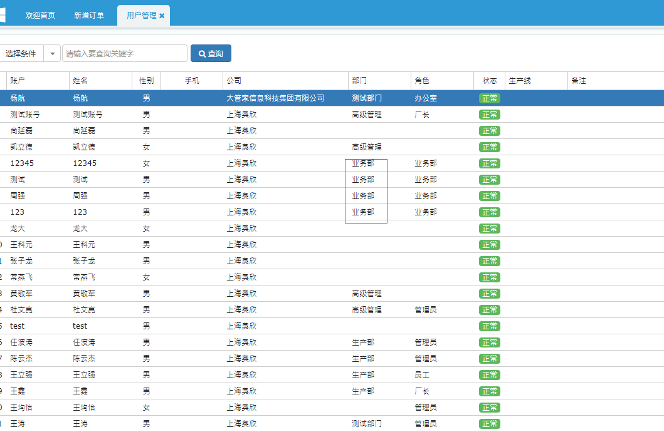Viewport: 664px width, 432px height.
Task: Select the highlighted 杨航 account row
Action: coord(332,98)
